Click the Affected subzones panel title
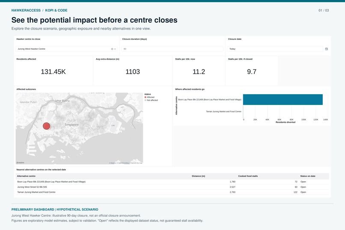 (x=26, y=89)
